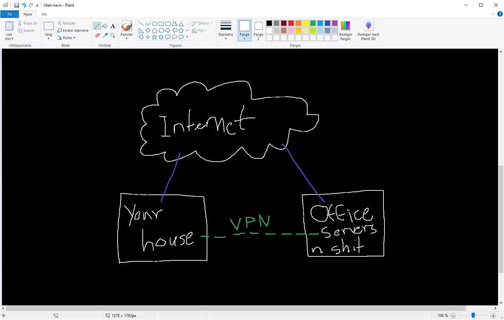The height and width of the screenshot is (320, 504).
Task: Switch to the Vis tab
Action: [44, 14]
